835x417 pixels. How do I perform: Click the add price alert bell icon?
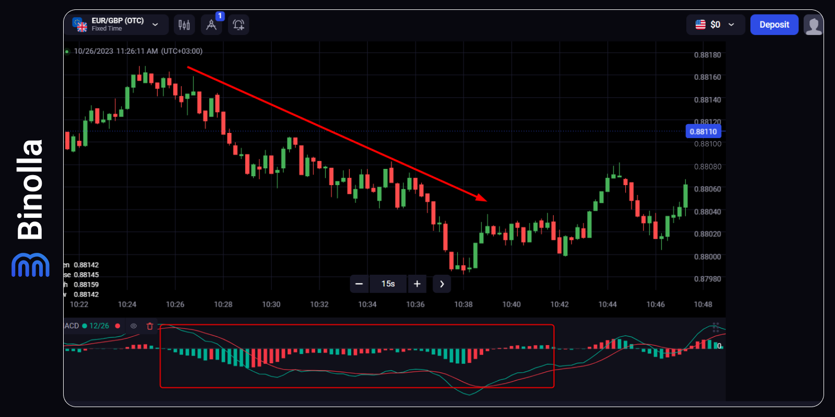click(238, 24)
